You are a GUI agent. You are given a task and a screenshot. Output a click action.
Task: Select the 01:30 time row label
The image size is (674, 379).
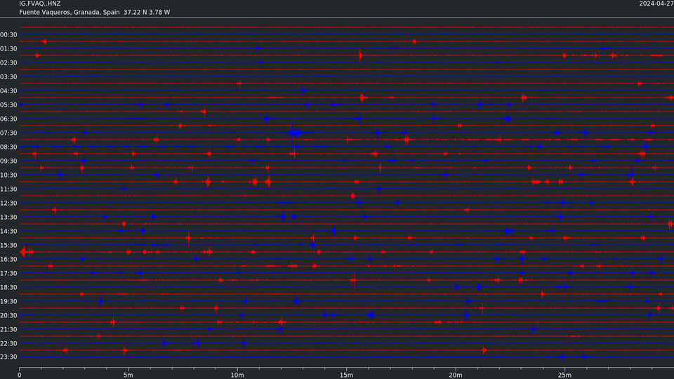(8, 49)
